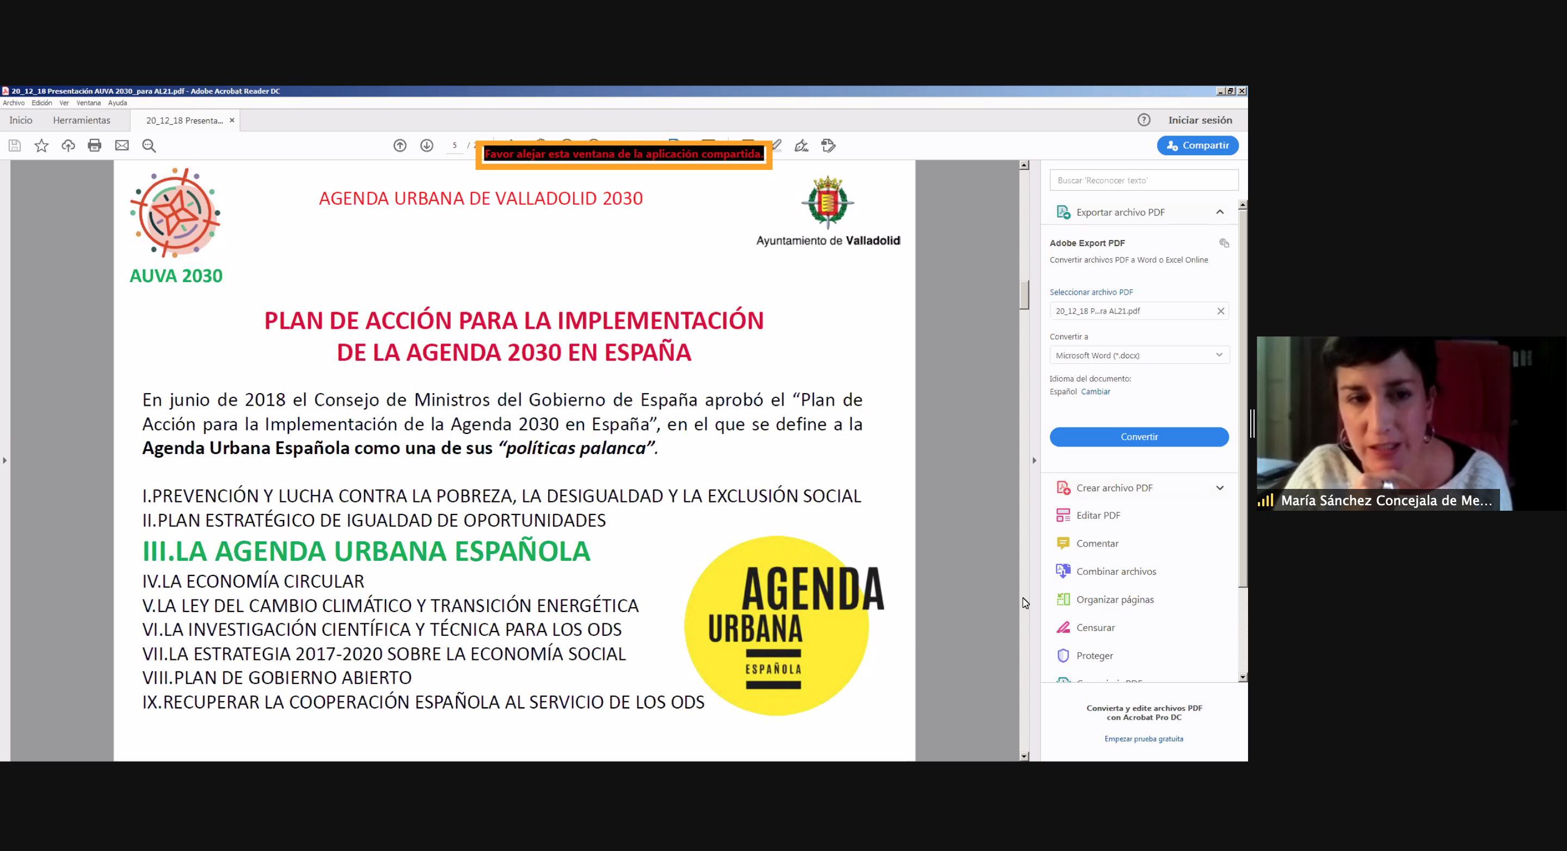Expand the Crear archivo PDF section
1567x851 pixels.
pyautogui.click(x=1220, y=488)
